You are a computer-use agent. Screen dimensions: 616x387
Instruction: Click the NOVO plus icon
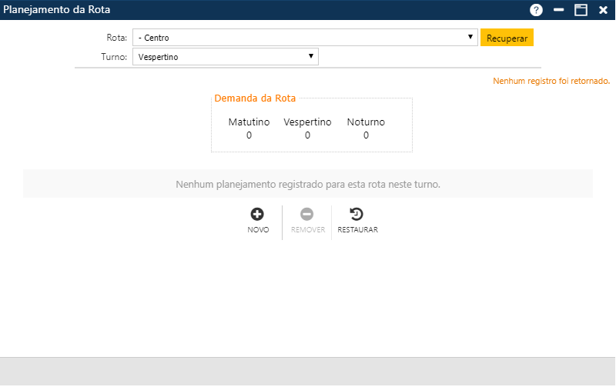[257, 215]
